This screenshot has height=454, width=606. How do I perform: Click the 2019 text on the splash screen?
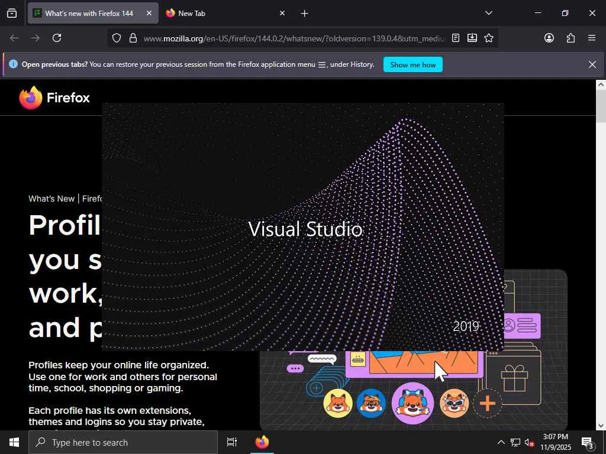466,326
